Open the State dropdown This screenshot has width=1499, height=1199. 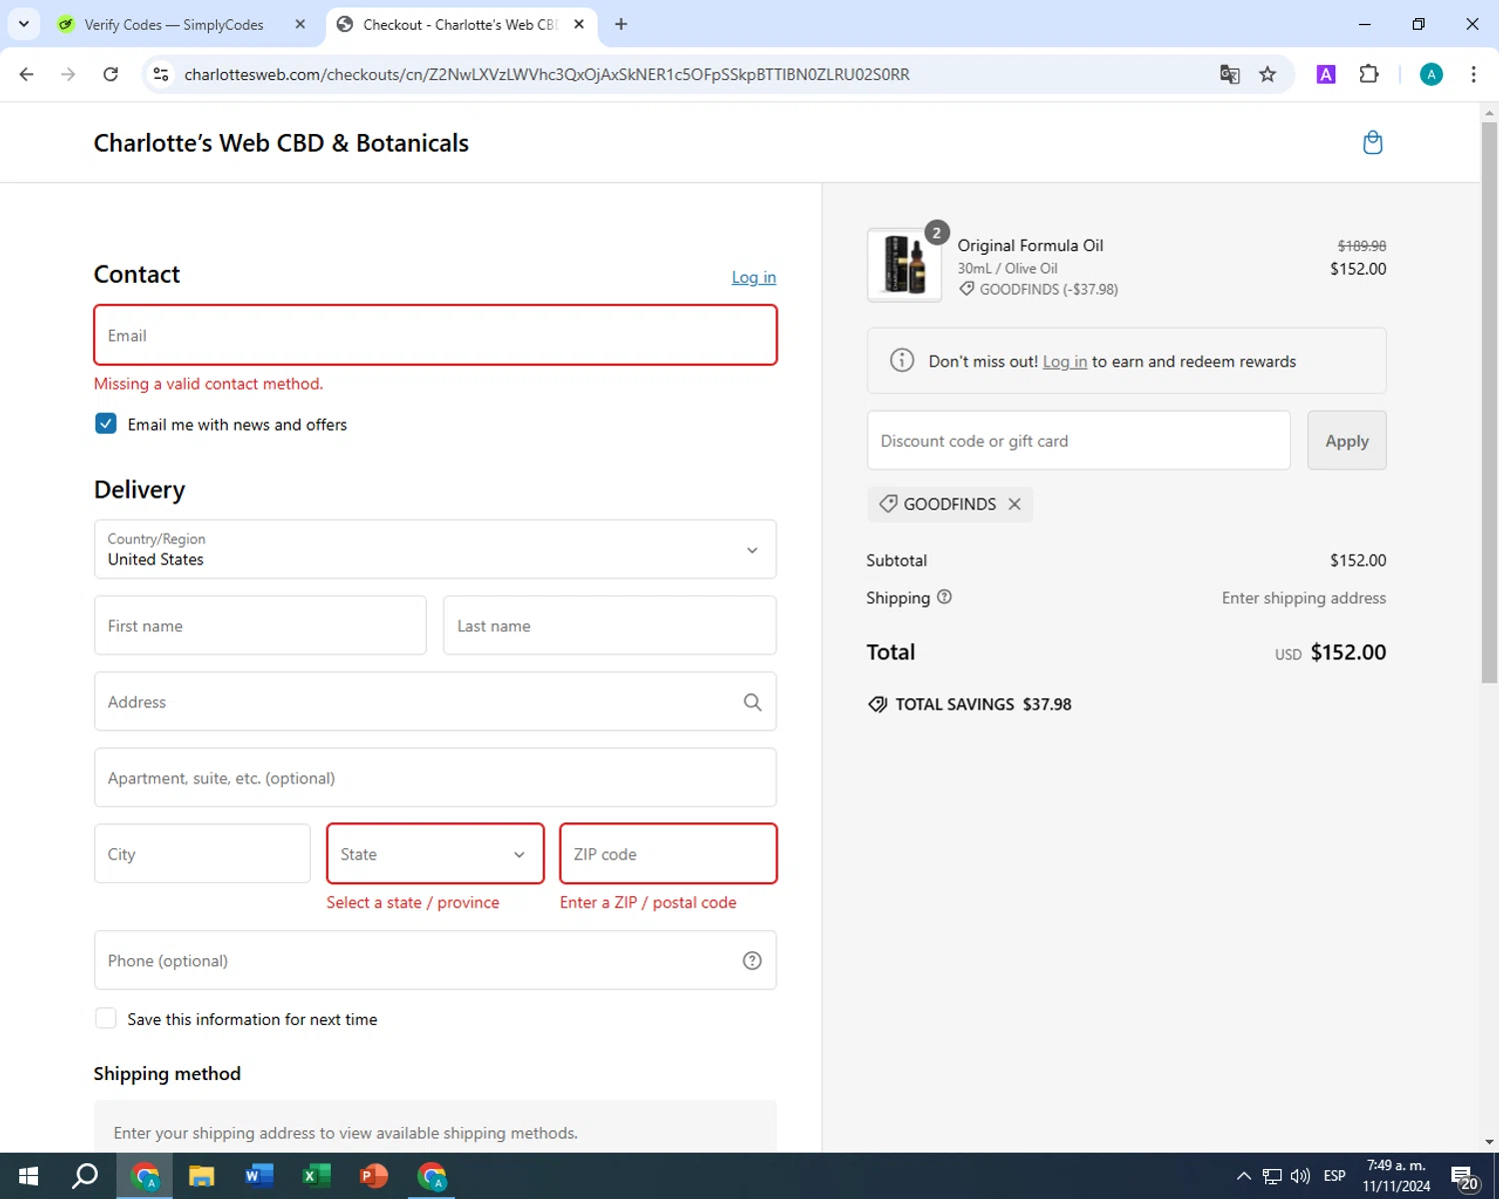[435, 854]
